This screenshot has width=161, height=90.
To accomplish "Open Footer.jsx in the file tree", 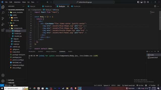I will coord(18,33).
